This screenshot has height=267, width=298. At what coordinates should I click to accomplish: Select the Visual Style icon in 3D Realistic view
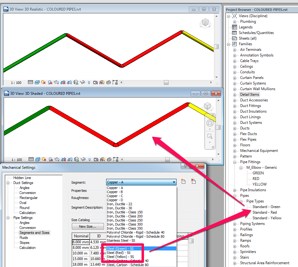coord(37,82)
